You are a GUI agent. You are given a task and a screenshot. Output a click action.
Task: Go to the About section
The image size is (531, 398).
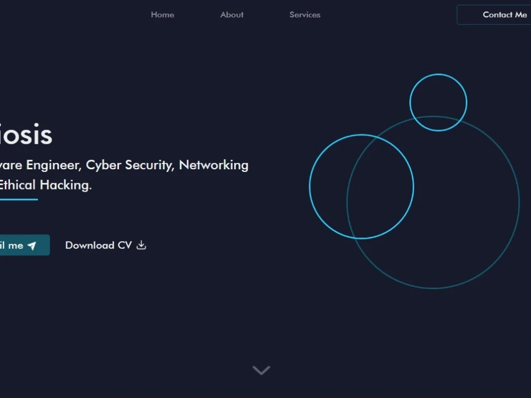point(232,15)
